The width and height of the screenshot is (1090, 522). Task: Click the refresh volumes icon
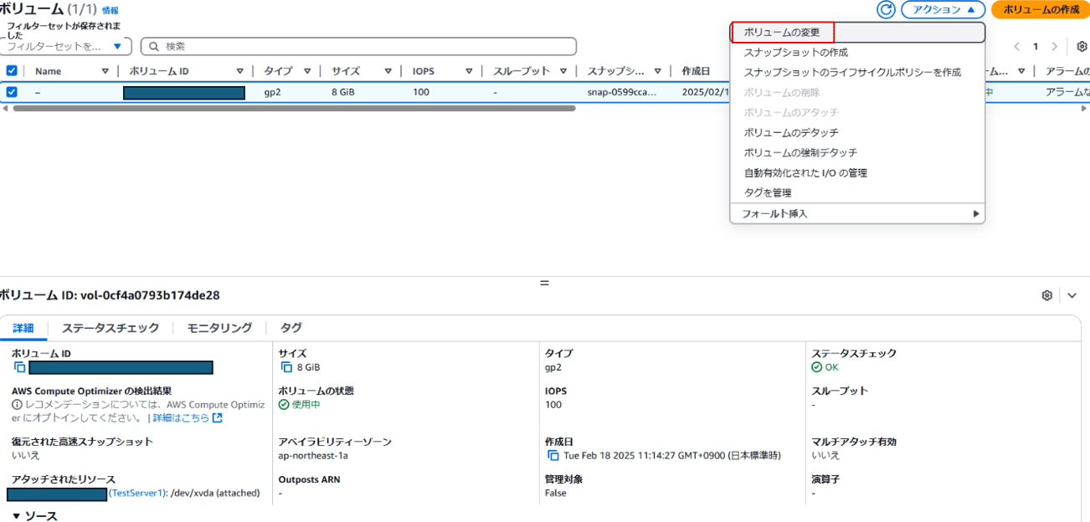pos(886,10)
